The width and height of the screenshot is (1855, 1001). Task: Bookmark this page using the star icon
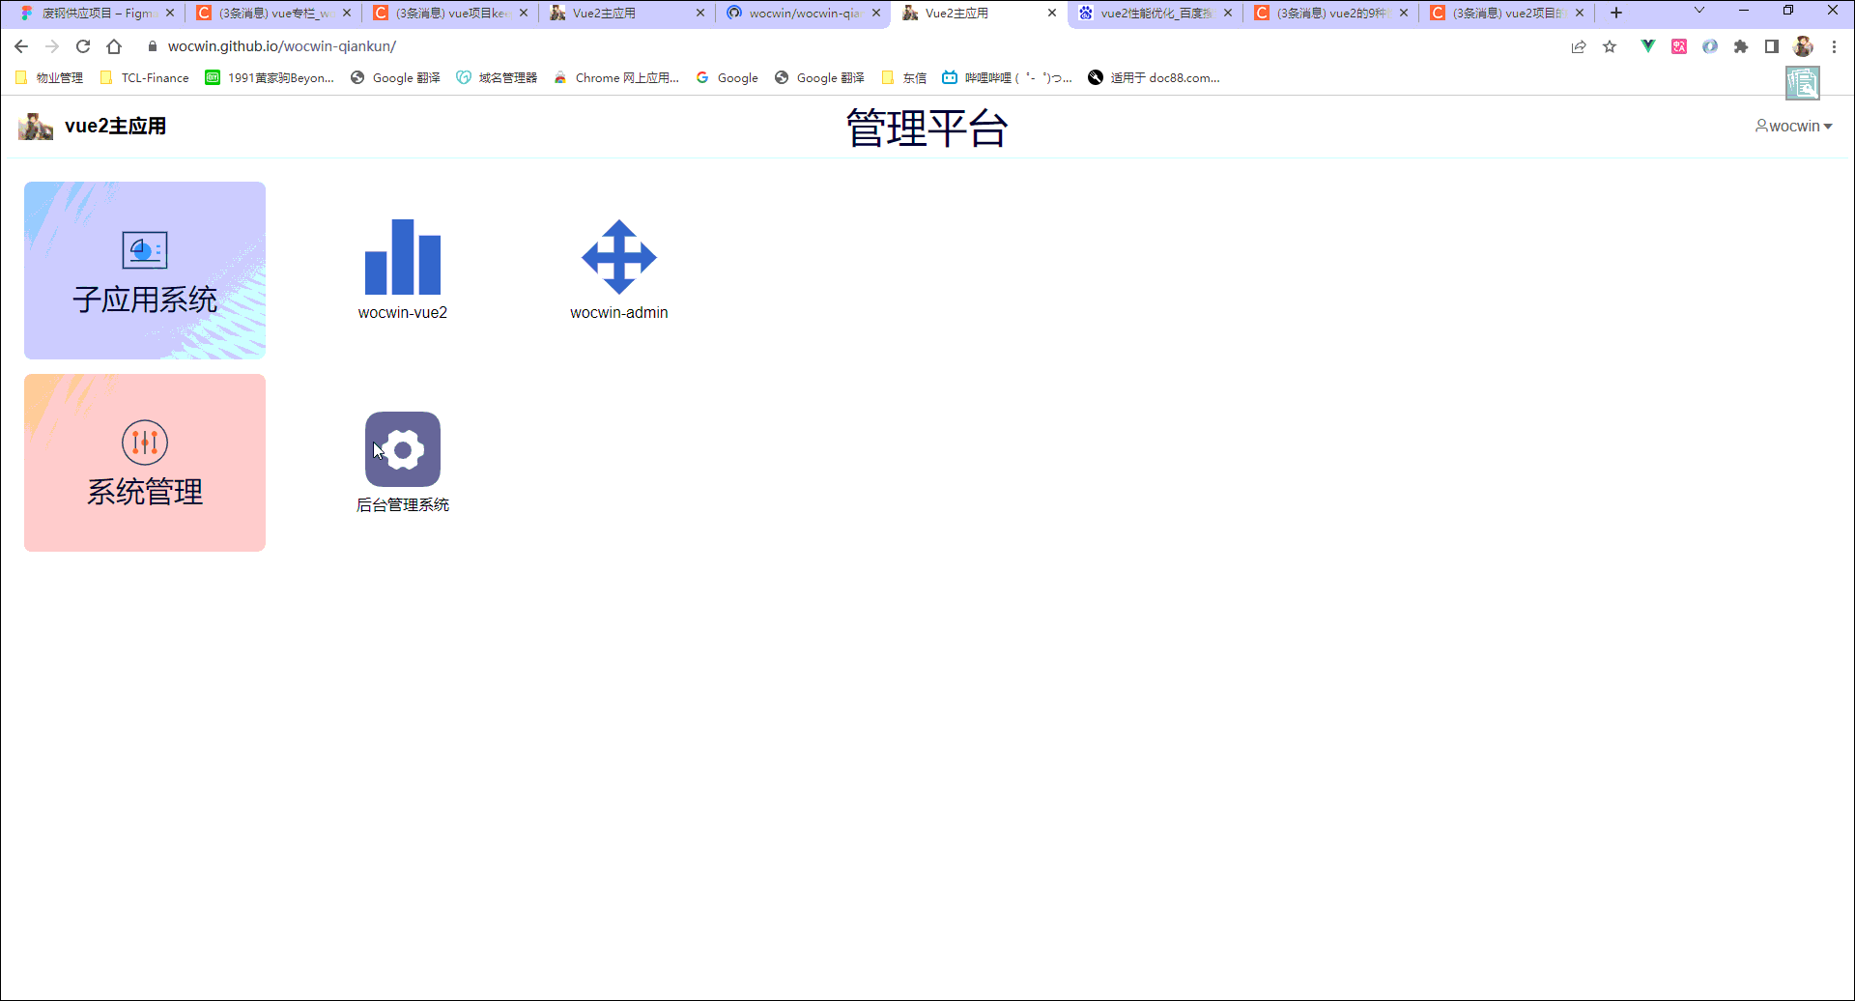pos(1610,46)
